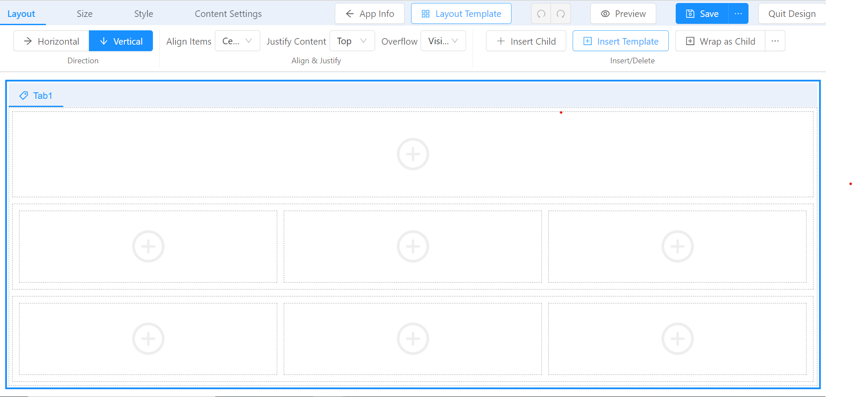
Task: Quit Design mode
Action: click(792, 14)
